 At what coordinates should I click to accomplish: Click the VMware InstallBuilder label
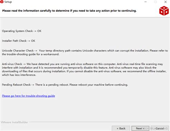[14, 122]
